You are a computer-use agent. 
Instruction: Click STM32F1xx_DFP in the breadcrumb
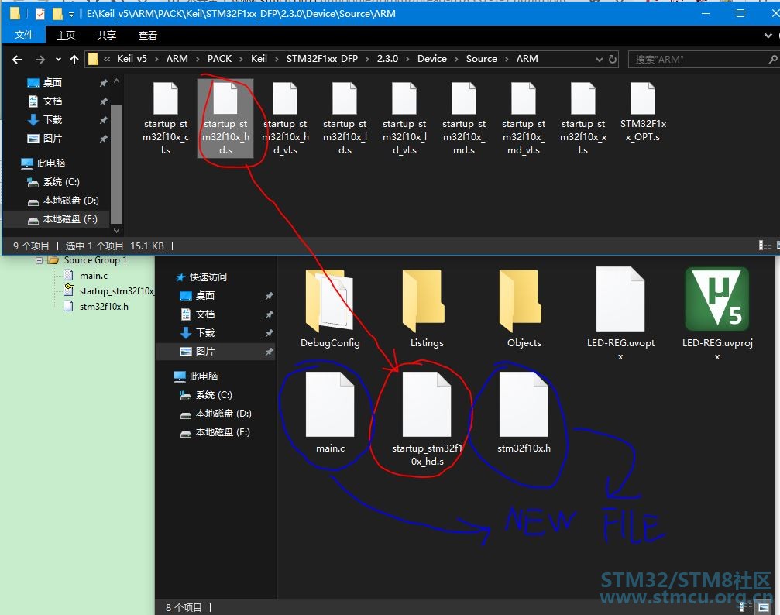(322, 59)
